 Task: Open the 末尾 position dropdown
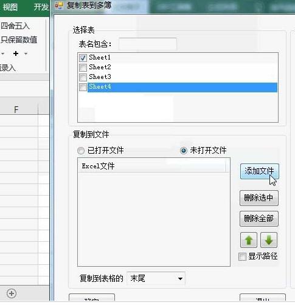156,279
